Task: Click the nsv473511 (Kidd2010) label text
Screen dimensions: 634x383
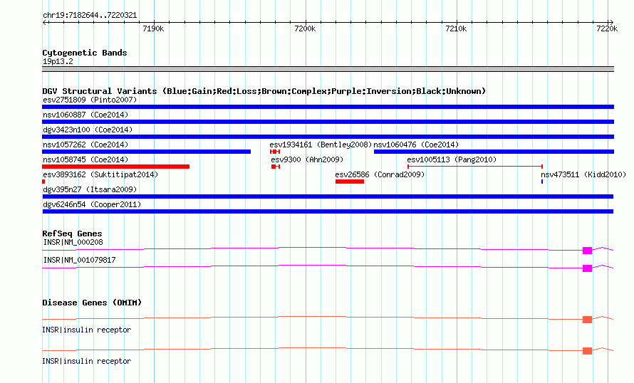Action: point(583,174)
